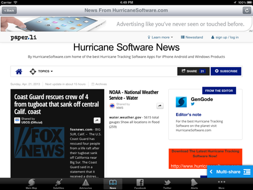Expand the Multi-share panel
Viewport: 253px width, 190px height.
coord(230,172)
